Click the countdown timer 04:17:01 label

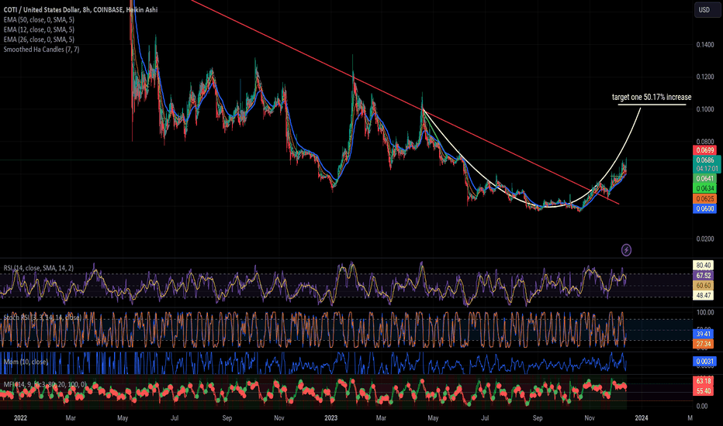(707, 169)
